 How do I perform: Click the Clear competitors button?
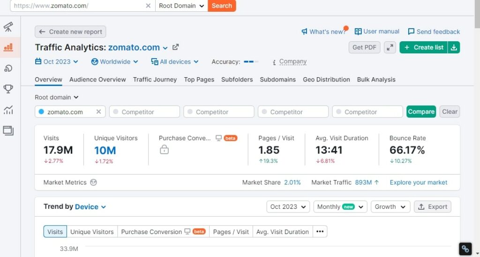tap(450, 111)
